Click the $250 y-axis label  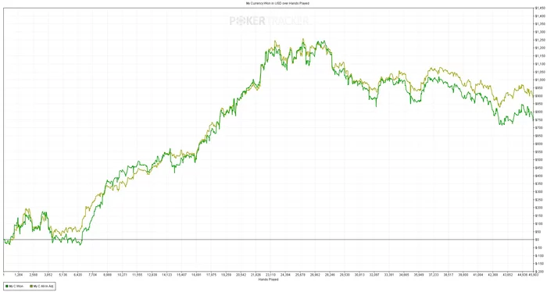(539, 200)
